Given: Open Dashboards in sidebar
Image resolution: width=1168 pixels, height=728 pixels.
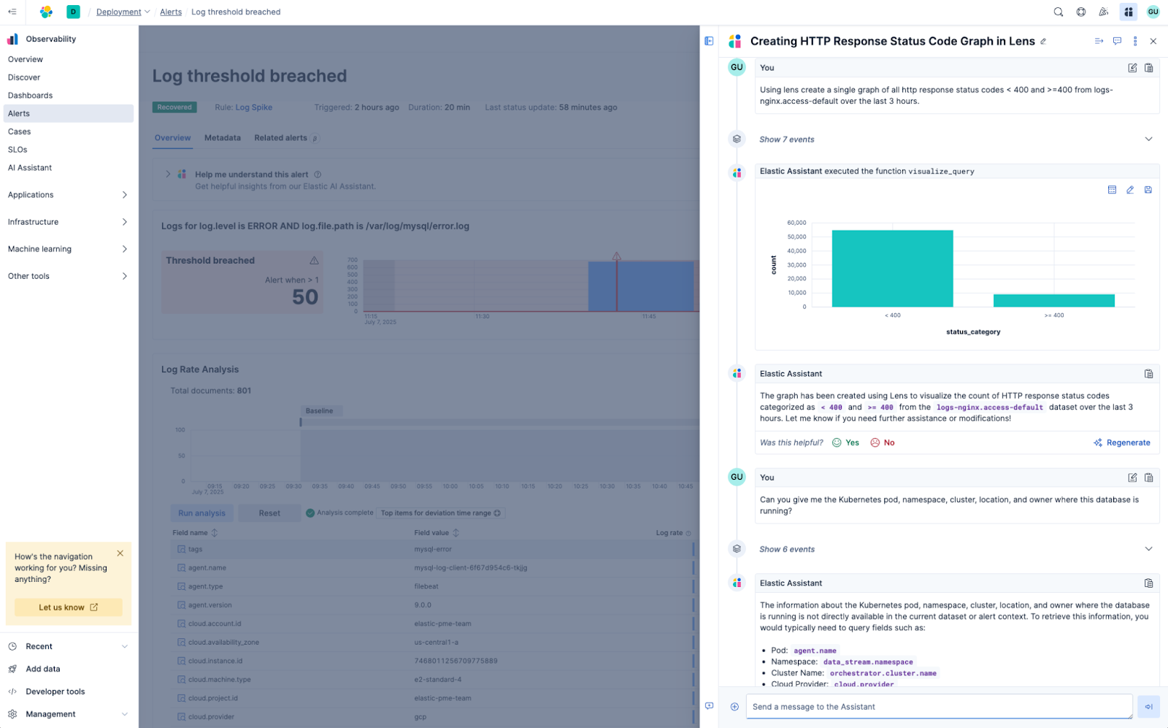Looking at the screenshot, I should point(31,96).
